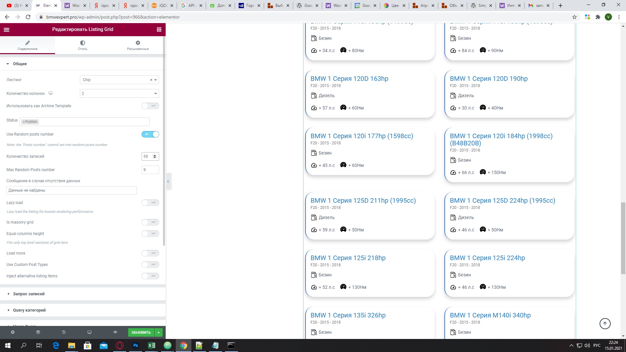Open Elementor page settings gear
Viewport: 626px width, 352px height.
(x=13, y=332)
